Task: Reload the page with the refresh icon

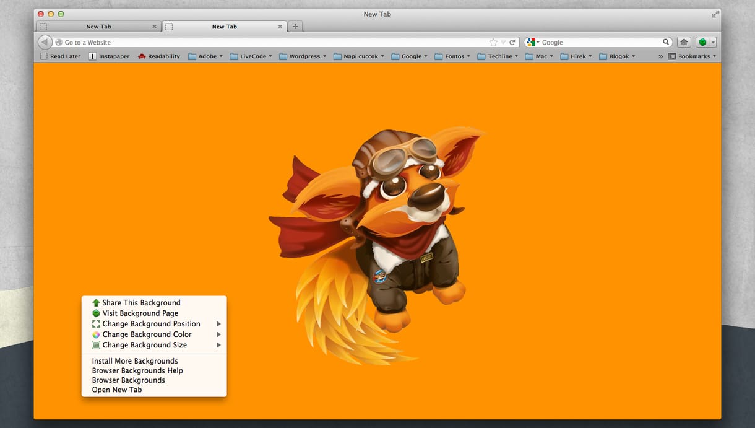Action: click(x=512, y=42)
